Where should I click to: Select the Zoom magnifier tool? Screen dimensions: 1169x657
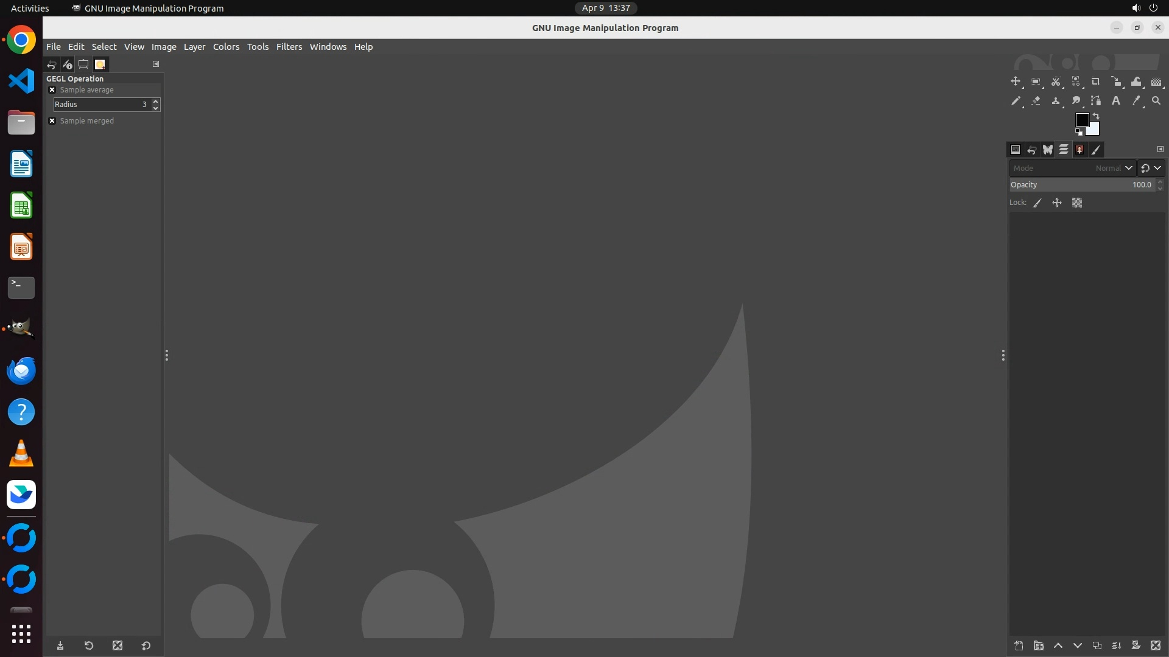coord(1156,101)
